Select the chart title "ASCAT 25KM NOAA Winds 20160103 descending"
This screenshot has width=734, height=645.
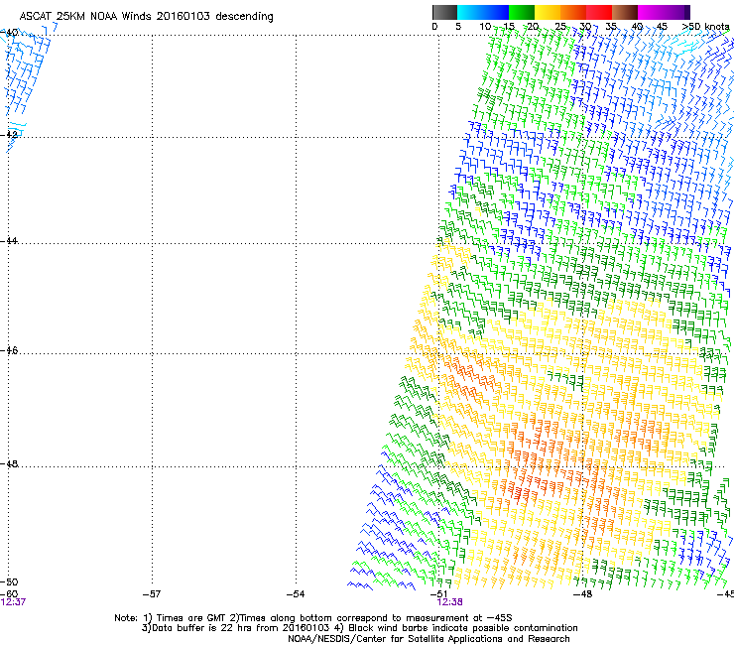click(x=146, y=16)
